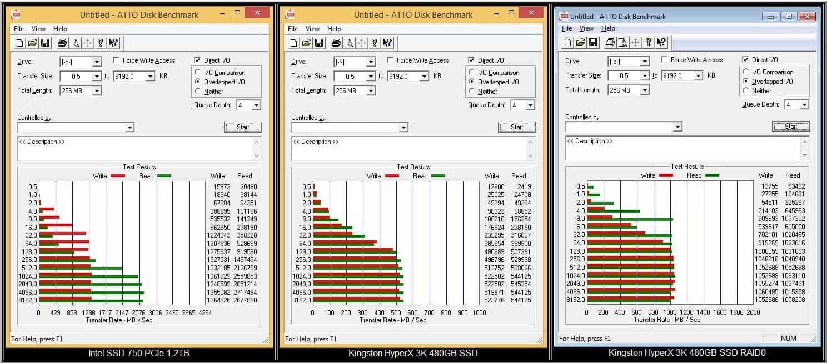
Task: Click the Open folder icon in the drive -f- window
Action: pyautogui.click(x=306, y=43)
